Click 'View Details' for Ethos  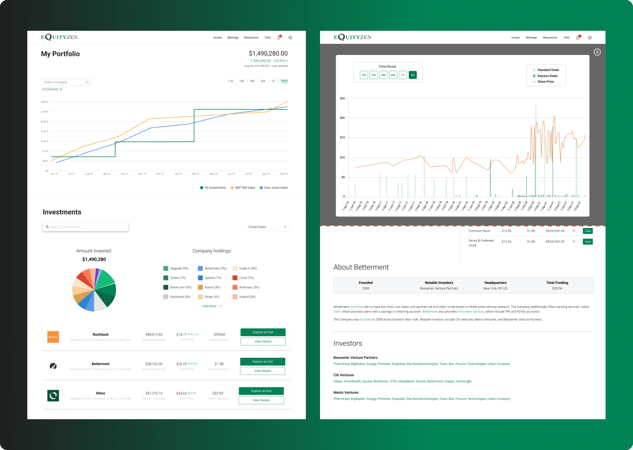click(x=261, y=400)
